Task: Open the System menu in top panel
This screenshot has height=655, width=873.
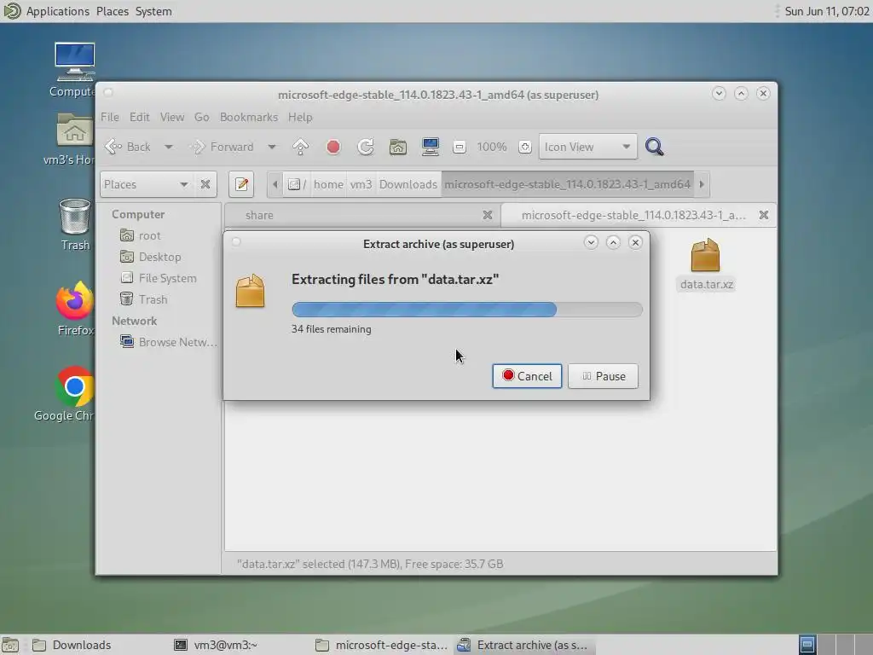Action: pyautogui.click(x=153, y=11)
